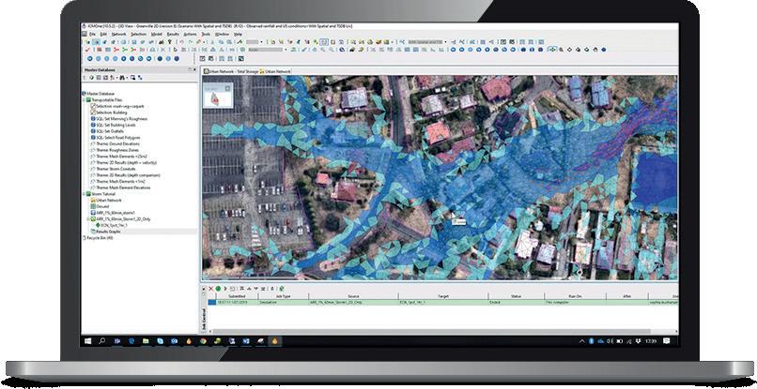Screen dimensions: 757x389
Task: Select the simulation job row in Job Control
Action: click(x=442, y=302)
